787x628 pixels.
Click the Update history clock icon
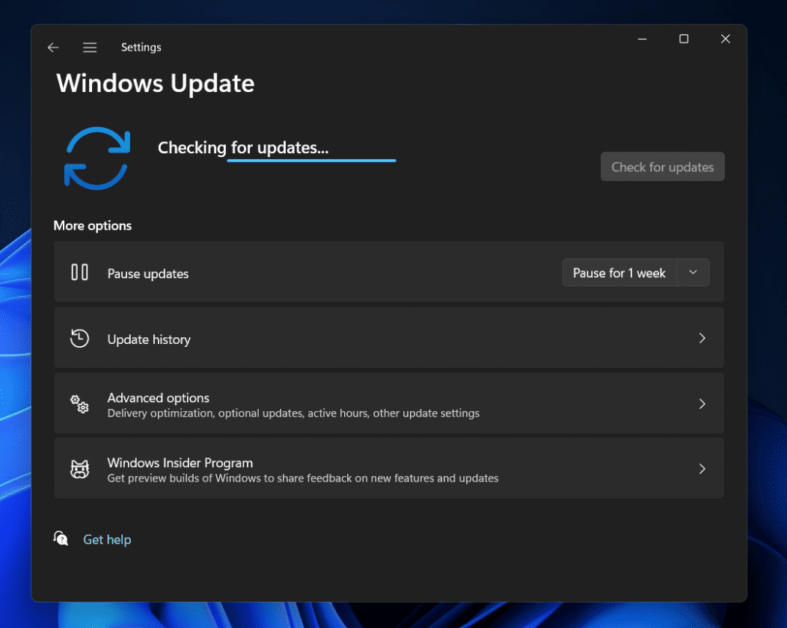(x=79, y=338)
